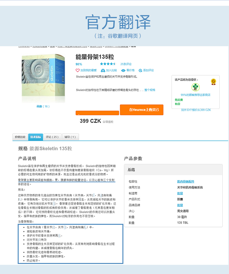Click the 99%的顾客推荐这家商店 link
This screenshot has width=229, height=274.
195,95
